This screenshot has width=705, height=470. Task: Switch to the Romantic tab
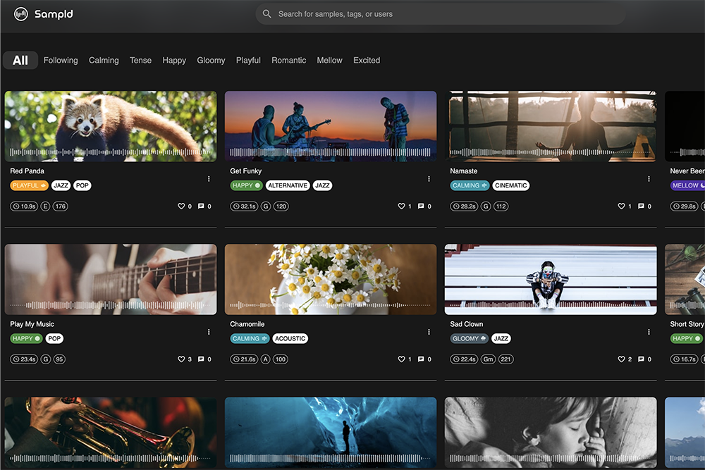coord(288,60)
